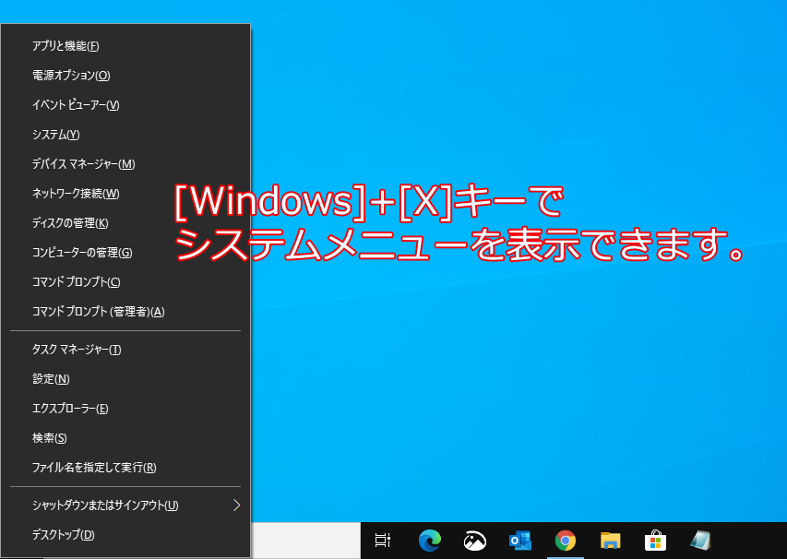Open 電源オプション in the menu

(71, 76)
